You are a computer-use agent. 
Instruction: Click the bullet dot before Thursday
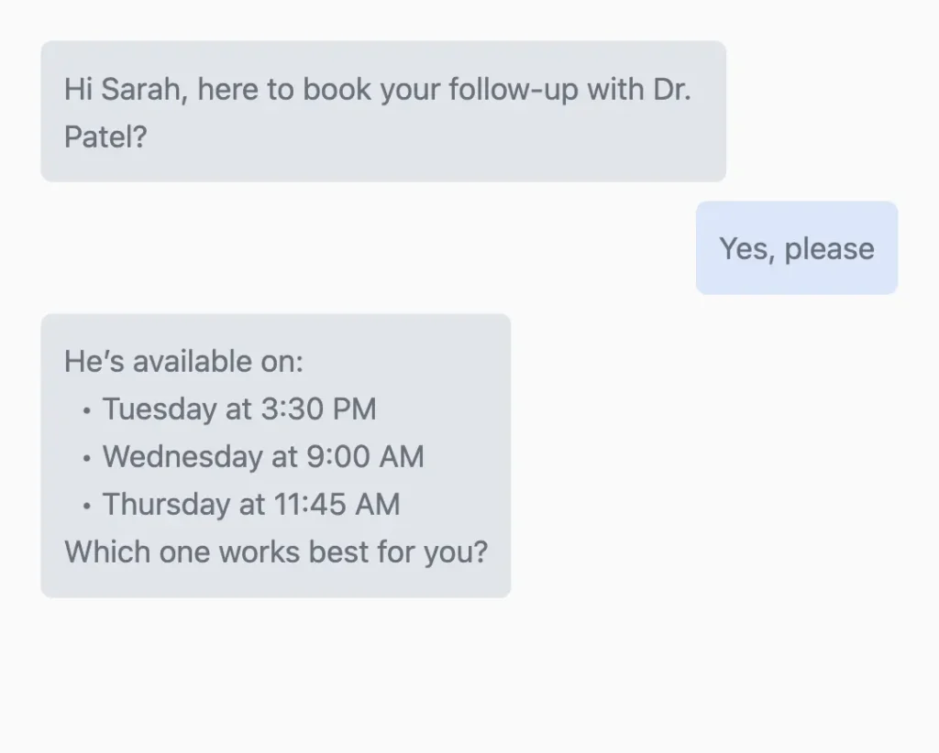[x=87, y=506]
